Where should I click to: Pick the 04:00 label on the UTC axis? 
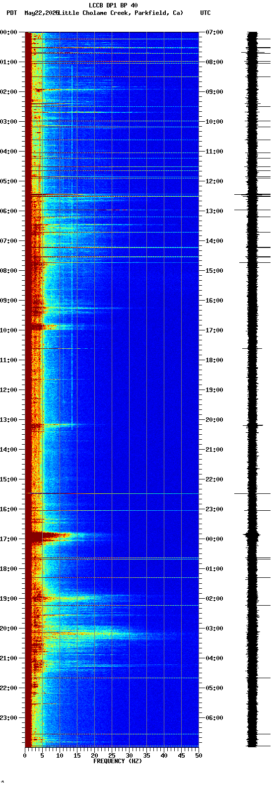[214, 658]
